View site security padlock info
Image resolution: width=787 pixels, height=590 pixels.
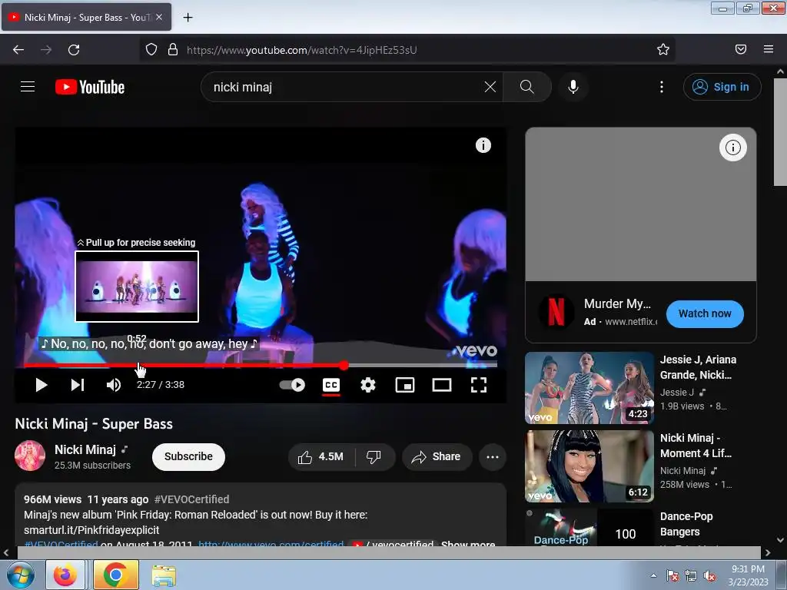tap(173, 49)
